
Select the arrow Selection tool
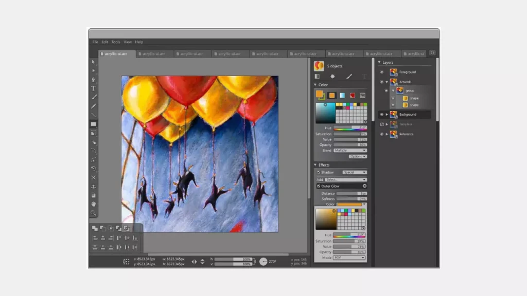(x=94, y=62)
